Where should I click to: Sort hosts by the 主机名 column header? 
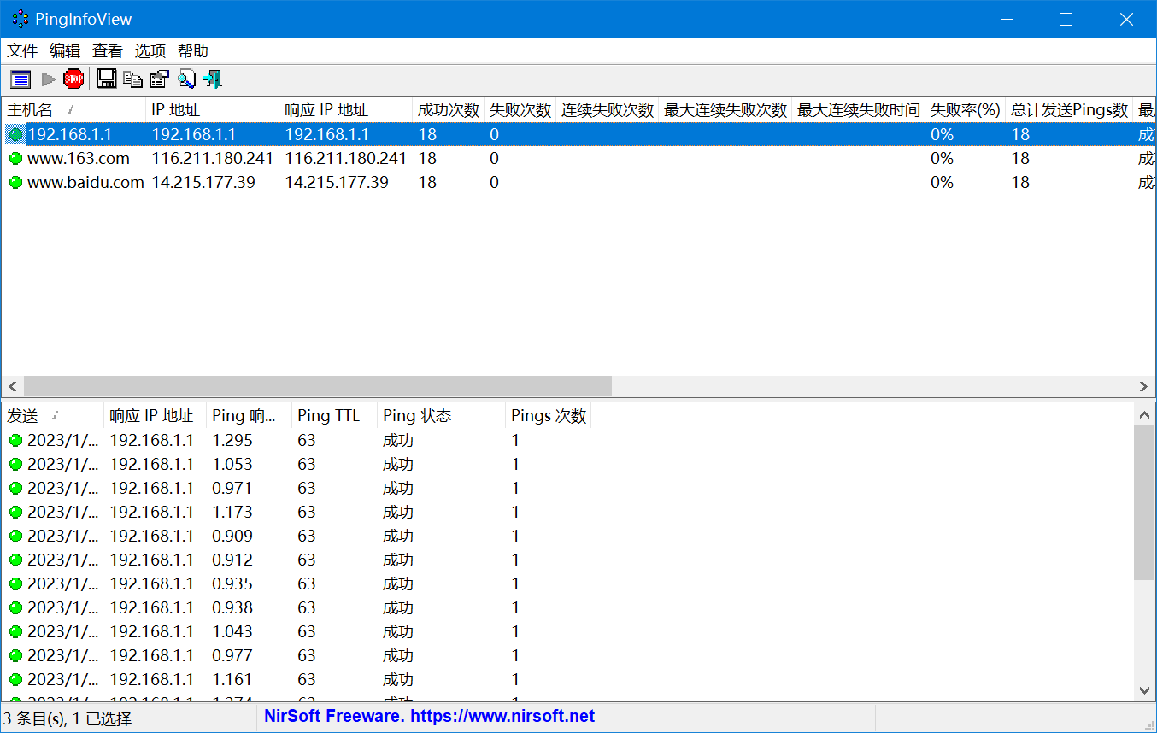click(73, 109)
